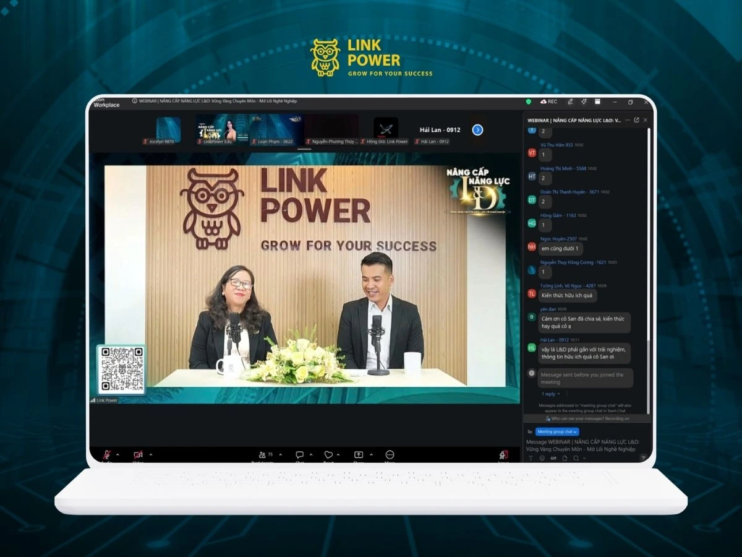Click the REC cloud recording indicator

pyautogui.click(x=548, y=101)
